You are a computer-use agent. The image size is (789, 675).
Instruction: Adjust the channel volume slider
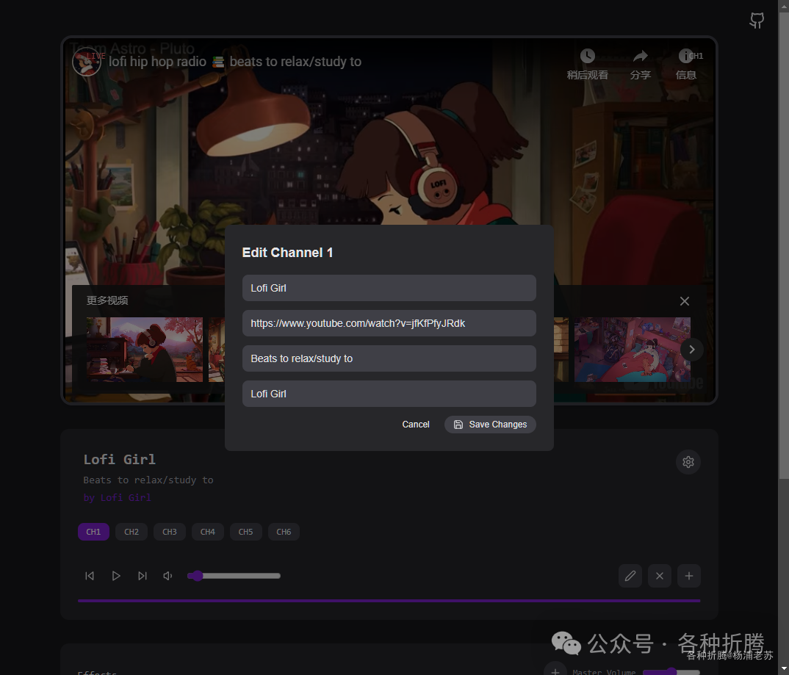click(x=234, y=575)
